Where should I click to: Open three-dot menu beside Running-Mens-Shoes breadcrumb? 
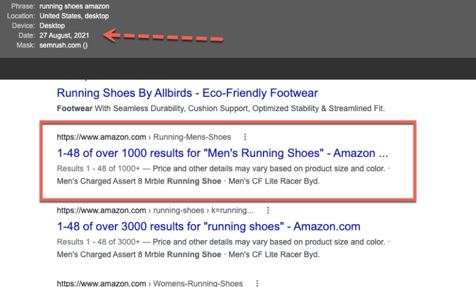pyautogui.click(x=245, y=137)
